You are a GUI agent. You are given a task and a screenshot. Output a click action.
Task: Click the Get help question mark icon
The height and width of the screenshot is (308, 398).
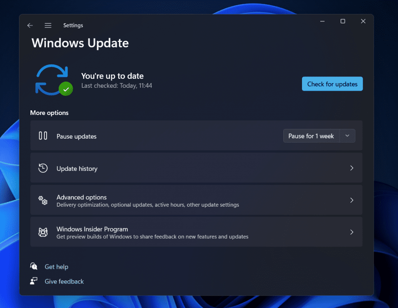pyautogui.click(x=34, y=266)
